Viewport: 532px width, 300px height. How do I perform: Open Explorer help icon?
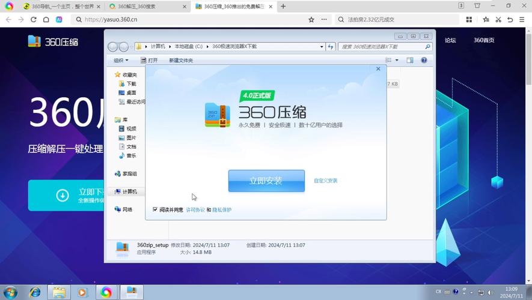pos(424,60)
